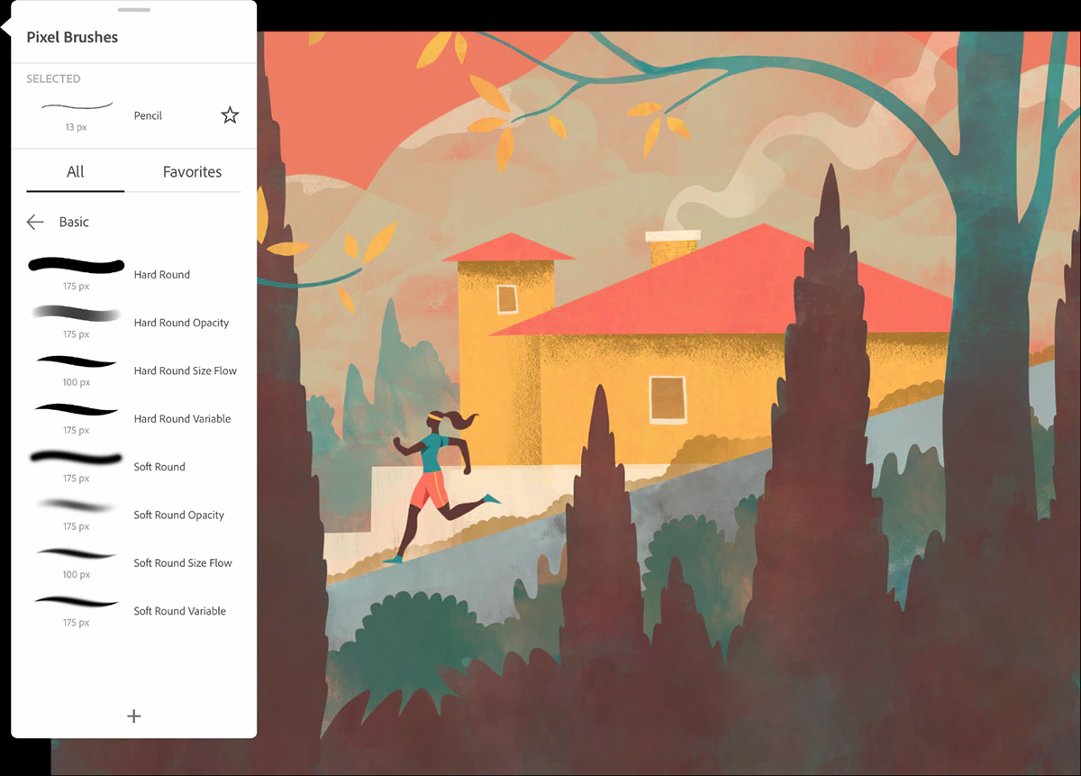Click the back arrow beside Basic

tap(34, 222)
